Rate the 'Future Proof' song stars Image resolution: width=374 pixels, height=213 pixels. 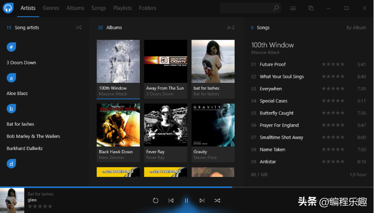[333, 64]
